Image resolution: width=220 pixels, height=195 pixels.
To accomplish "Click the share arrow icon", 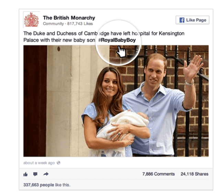I will [x=46, y=174].
